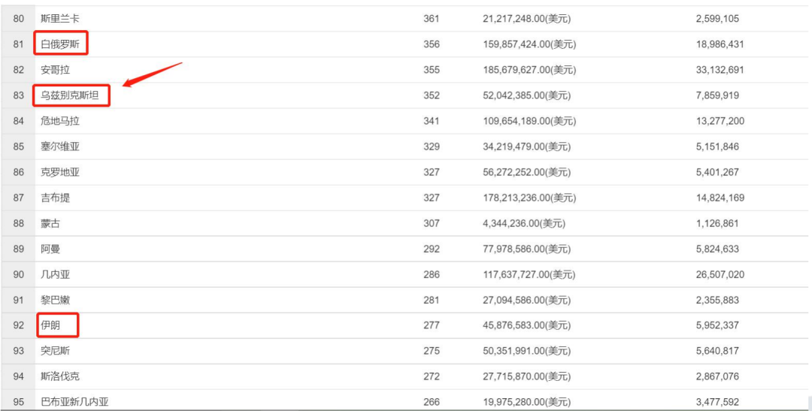Image resolution: width=812 pixels, height=411 pixels.
Task: Click the 克罗地亚 country name
Action: [x=60, y=172]
